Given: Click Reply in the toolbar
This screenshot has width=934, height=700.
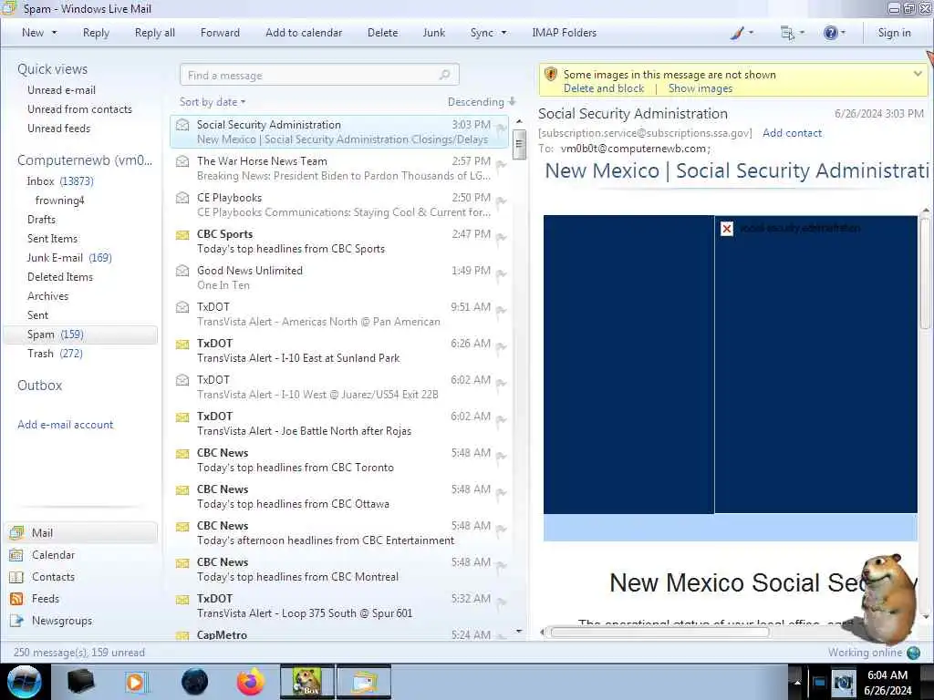Looking at the screenshot, I should (x=96, y=33).
